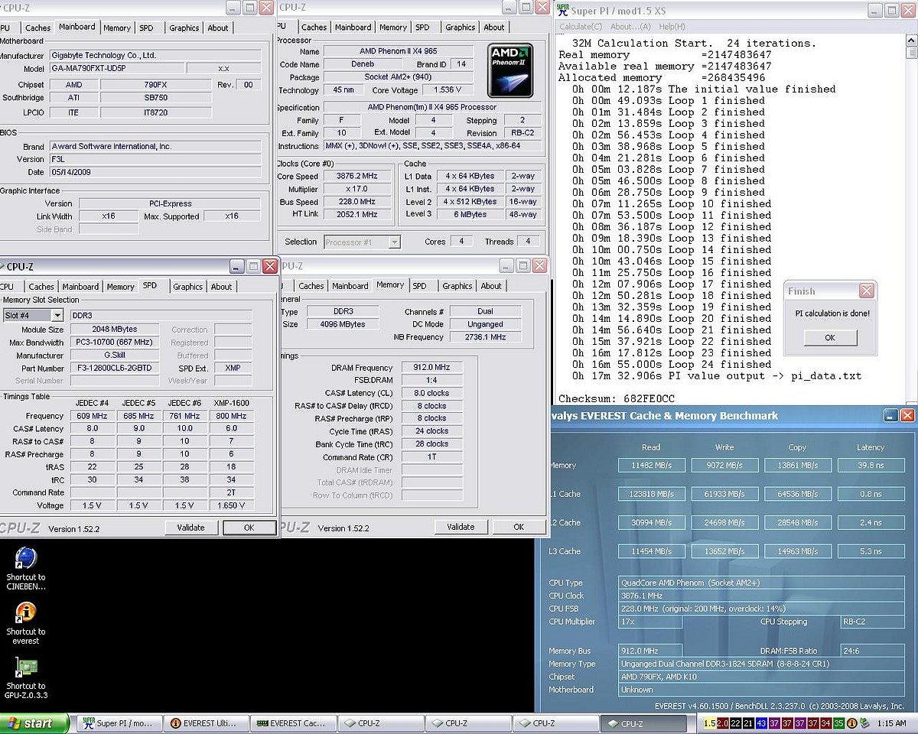Click the blue 43 sensor tray icon
This screenshot has height=734, width=918.
click(761, 723)
